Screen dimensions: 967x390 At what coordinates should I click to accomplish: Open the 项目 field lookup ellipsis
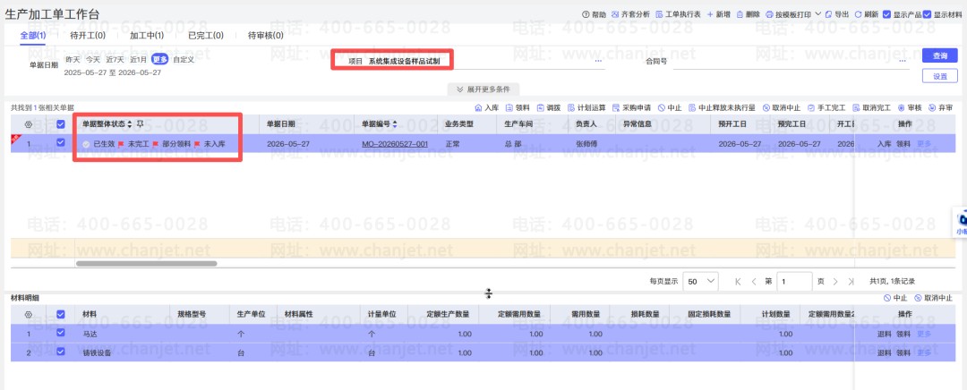click(x=597, y=61)
